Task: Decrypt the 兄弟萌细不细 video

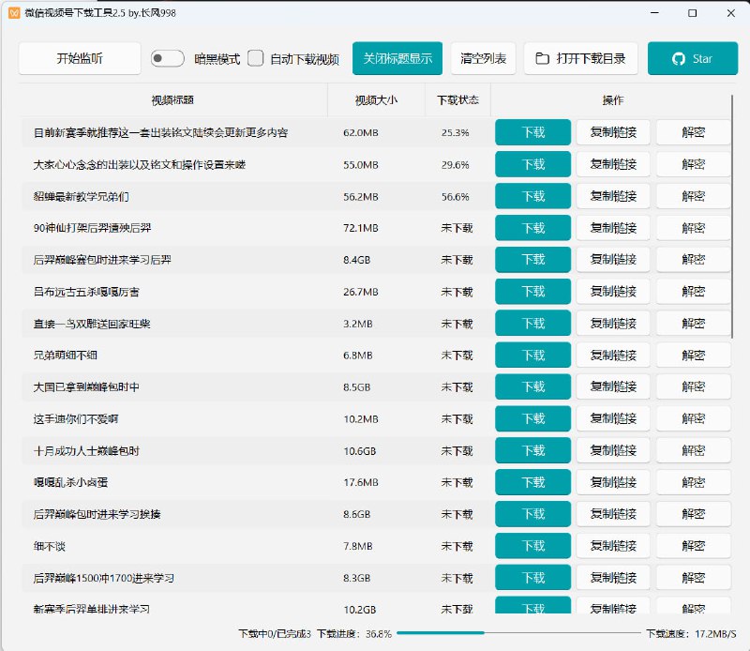Action: click(695, 355)
